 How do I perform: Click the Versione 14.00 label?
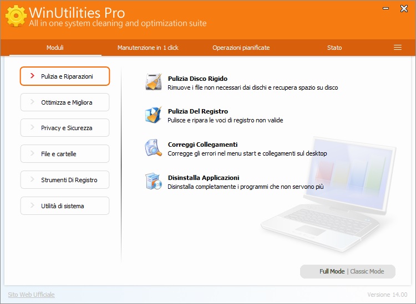click(x=387, y=295)
